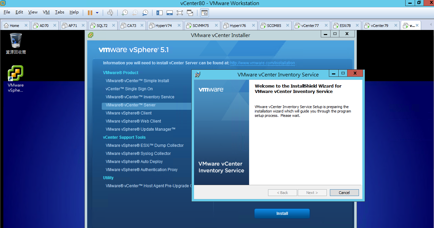Click Cancel in the Inventory Service wizard
This screenshot has height=228, width=434.
coord(344,193)
